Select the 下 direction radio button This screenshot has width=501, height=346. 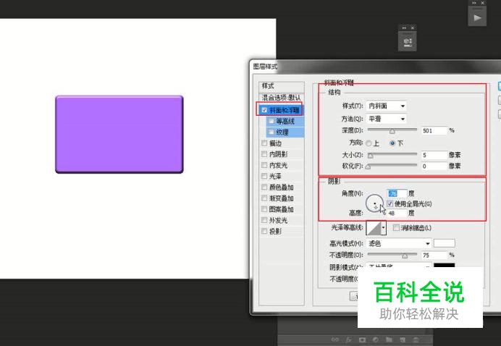point(392,143)
